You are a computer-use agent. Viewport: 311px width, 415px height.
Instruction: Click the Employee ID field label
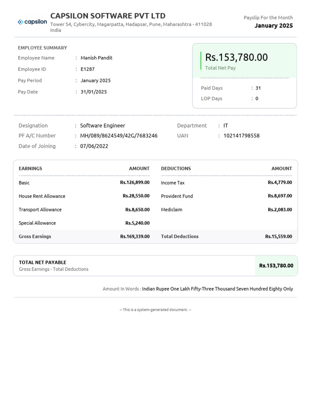coord(32,69)
